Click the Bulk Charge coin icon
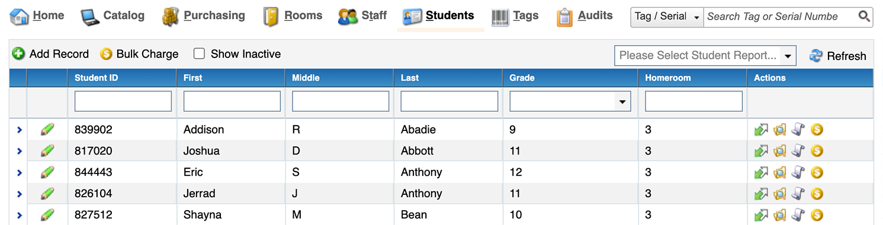Screen dimensions: 883x225 106,54
